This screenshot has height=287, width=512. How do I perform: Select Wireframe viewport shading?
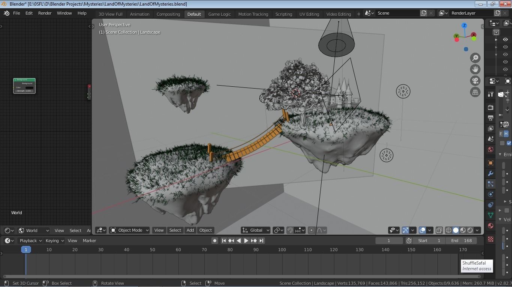click(449, 230)
